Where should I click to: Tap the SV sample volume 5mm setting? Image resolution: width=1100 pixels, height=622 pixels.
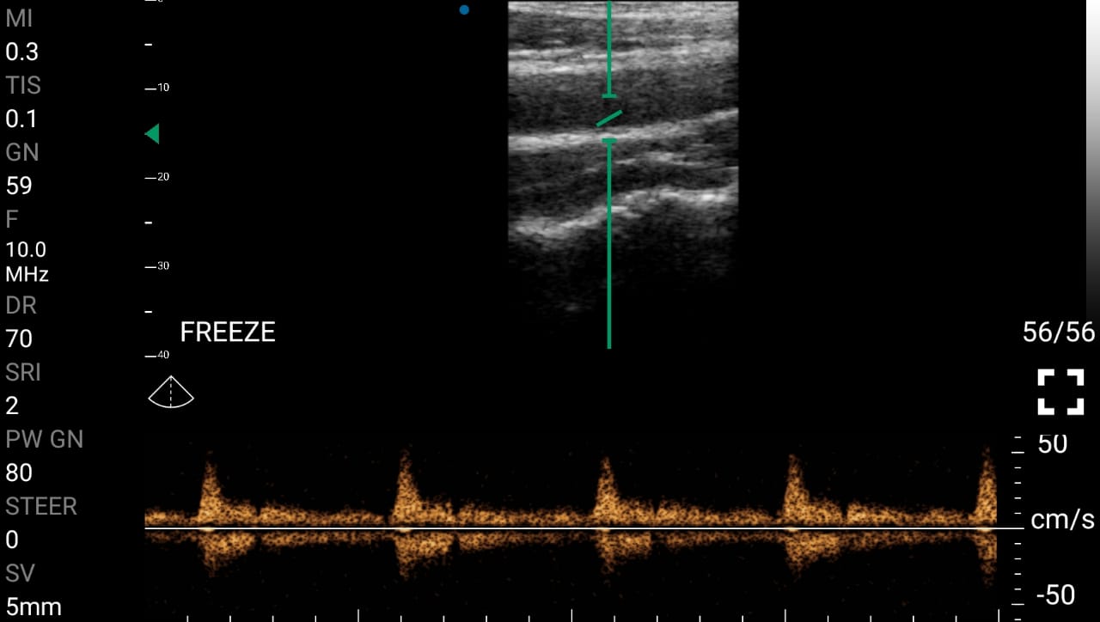pos(34,607)
